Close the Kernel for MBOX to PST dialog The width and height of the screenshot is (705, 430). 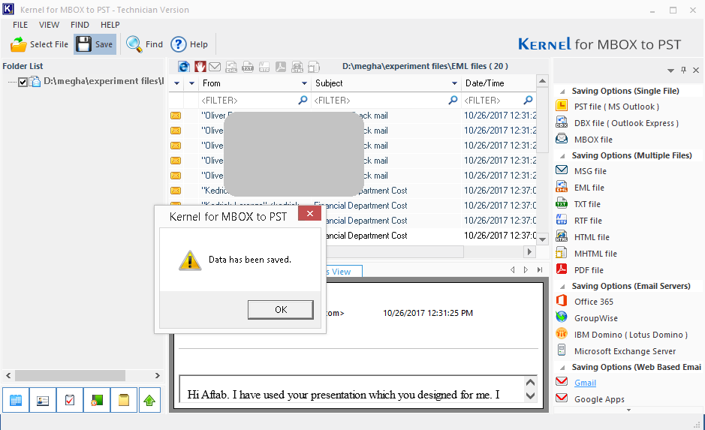click(310, 213)
